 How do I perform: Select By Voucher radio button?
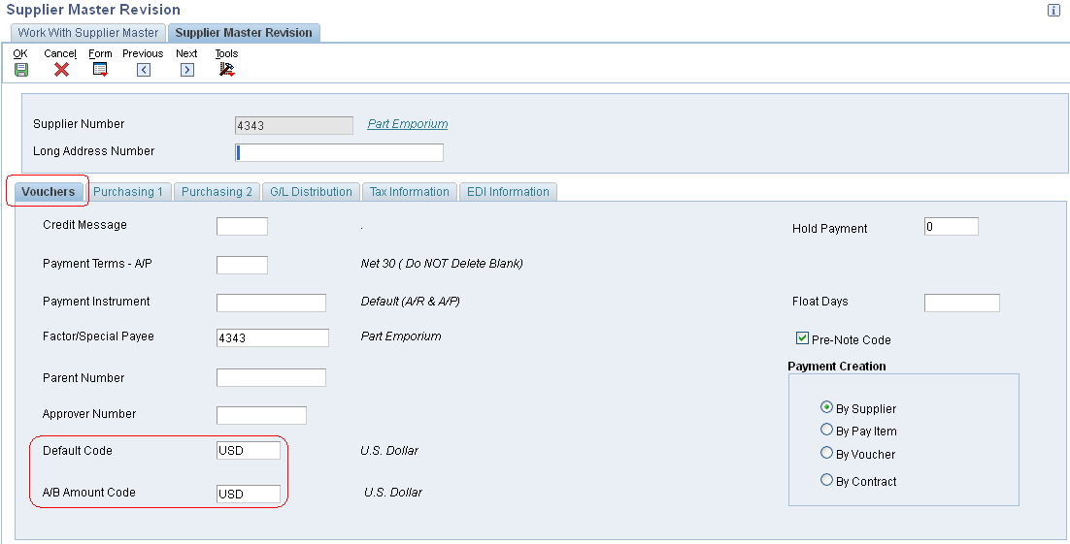[826, 453]
